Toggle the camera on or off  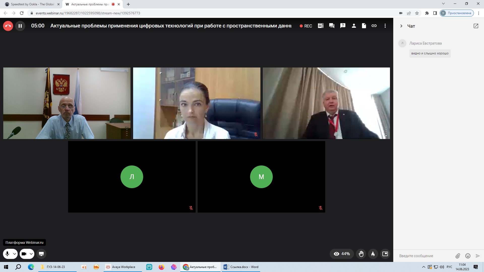[24, 254]
